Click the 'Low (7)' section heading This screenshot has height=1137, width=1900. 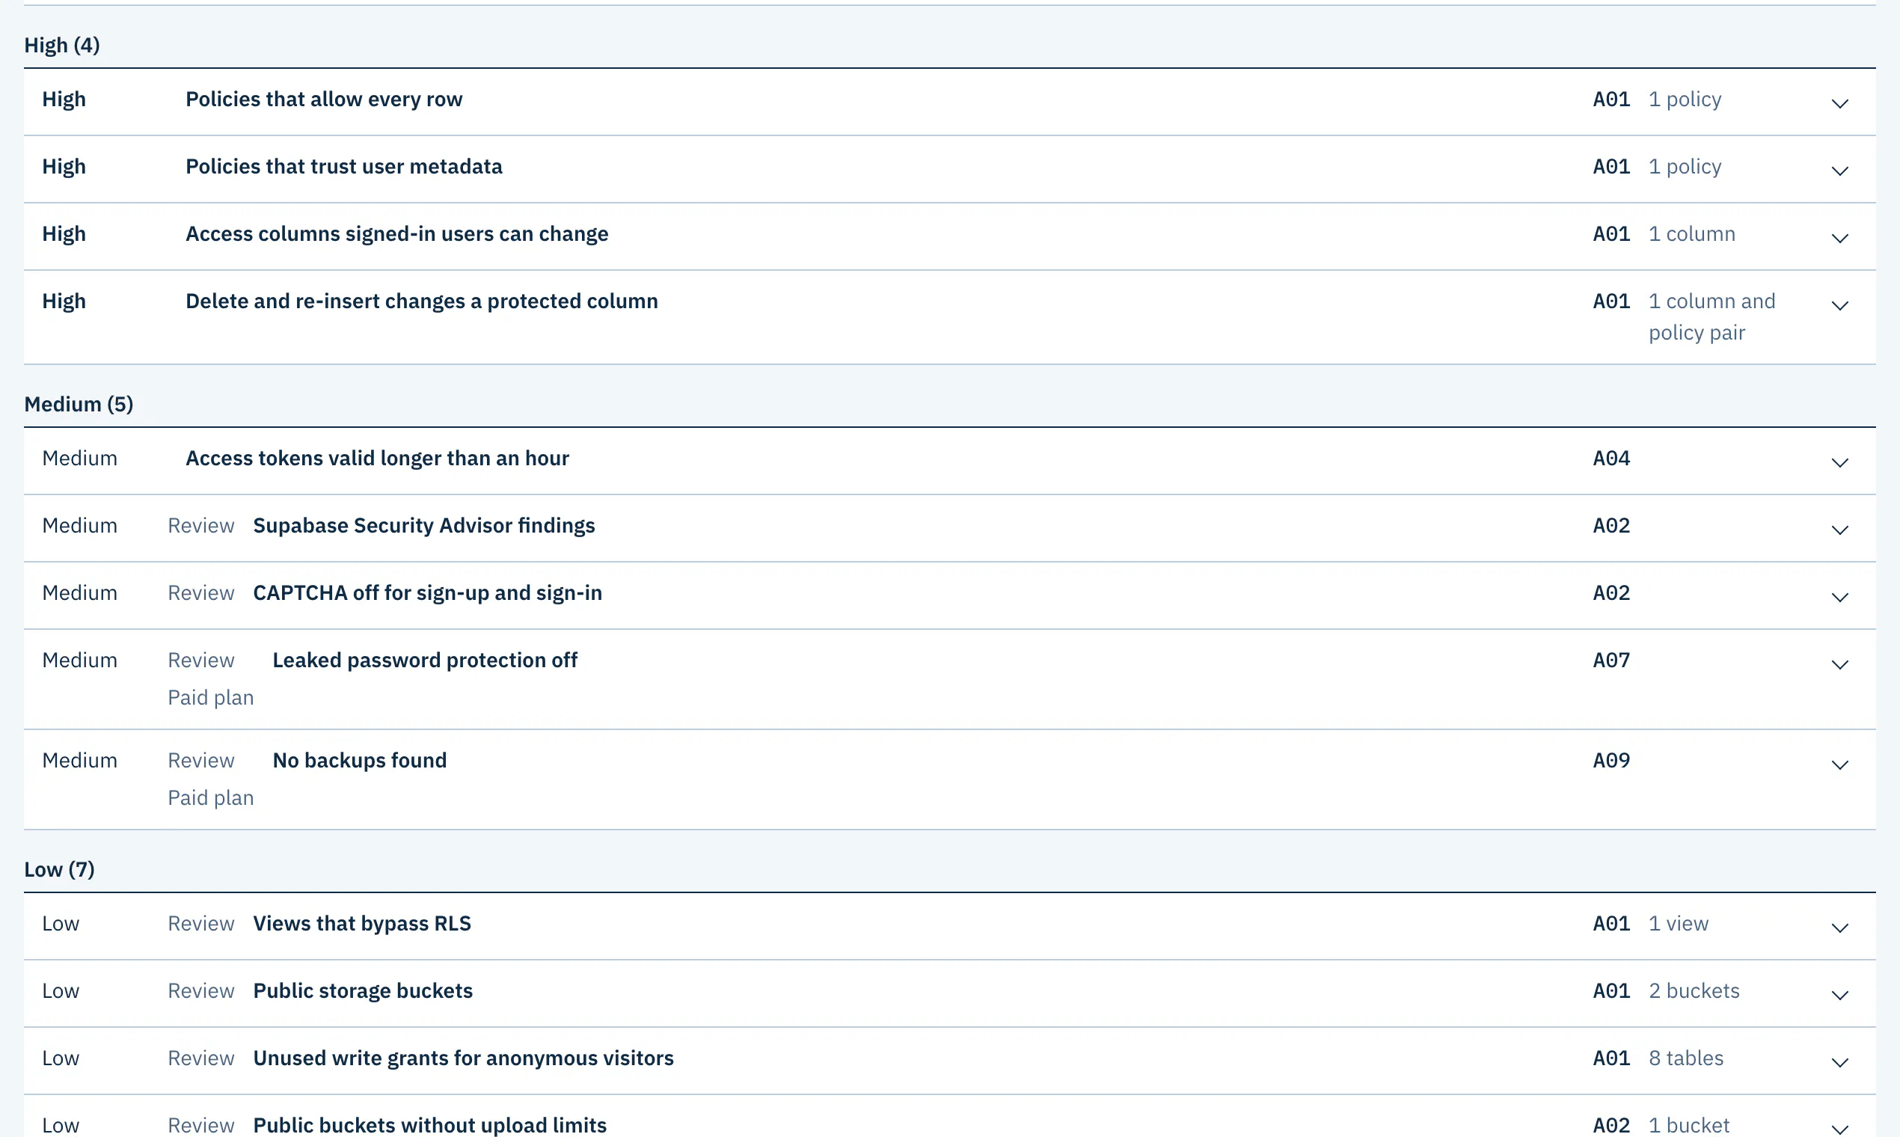click(59, 870)
